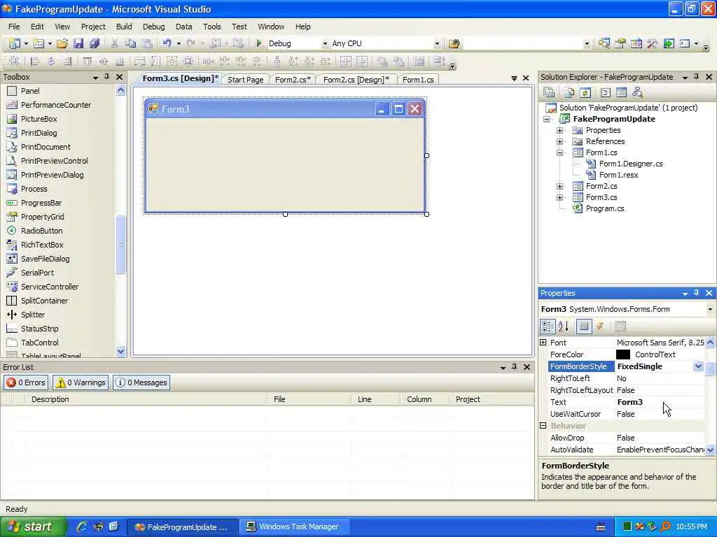The height and width of the screenshot is (537, 717).
Task: Open the Tools menu
Action: tap(211, 27)
